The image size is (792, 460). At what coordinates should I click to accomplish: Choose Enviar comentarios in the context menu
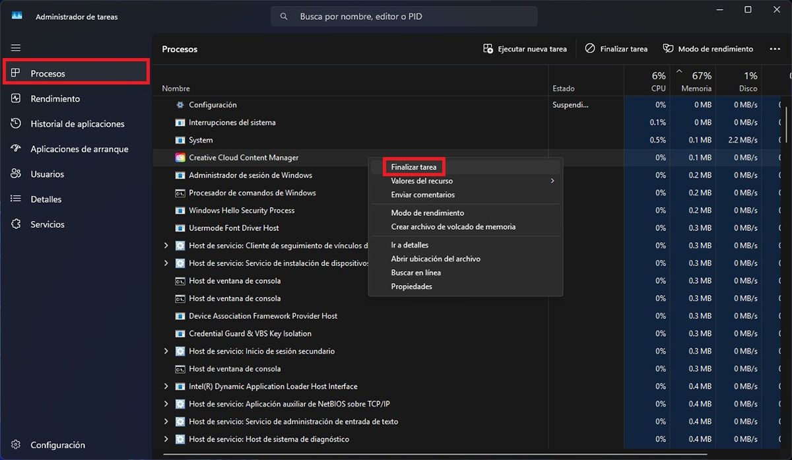tap(422, 195)
